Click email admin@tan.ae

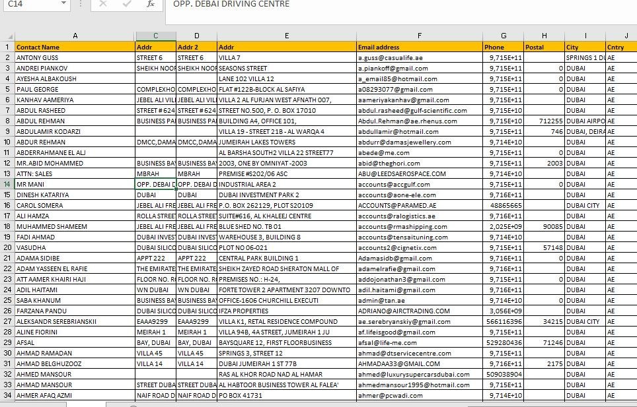(420, 300)
